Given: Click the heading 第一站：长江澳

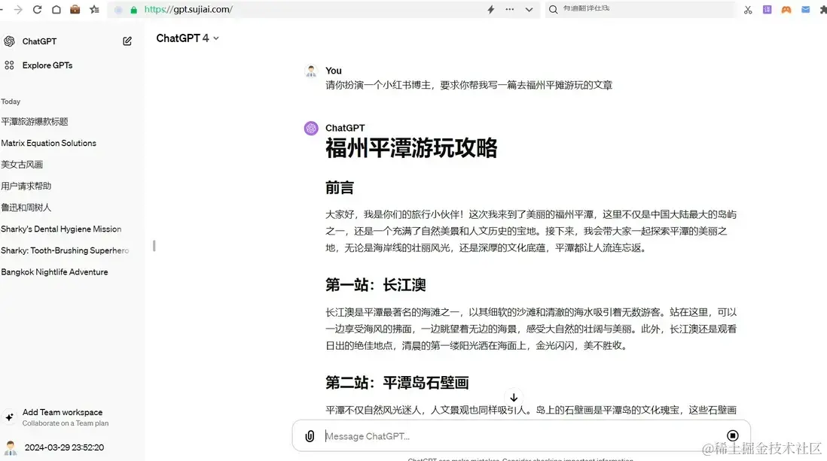Looking at the screenshot, I should click(x=376, y=285).
